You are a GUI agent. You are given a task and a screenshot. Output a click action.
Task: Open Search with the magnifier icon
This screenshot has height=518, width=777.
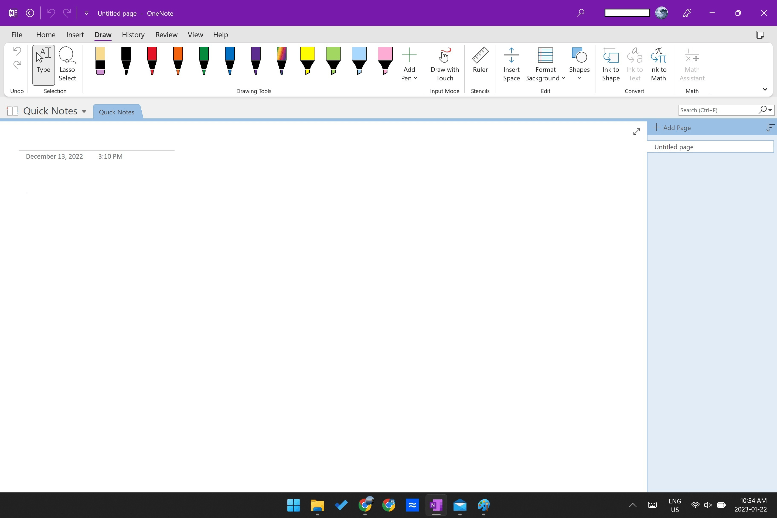tap(580, 13)
